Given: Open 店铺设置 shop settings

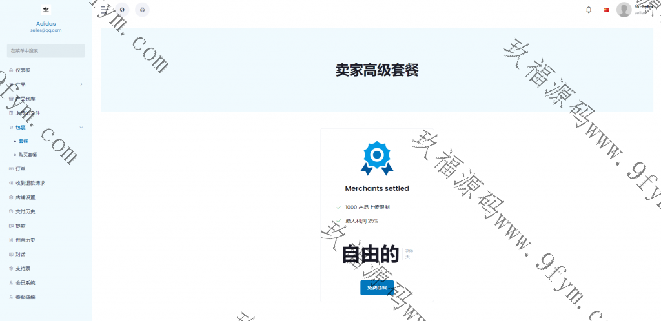Looking at the screenshot, I should point(26,197).
